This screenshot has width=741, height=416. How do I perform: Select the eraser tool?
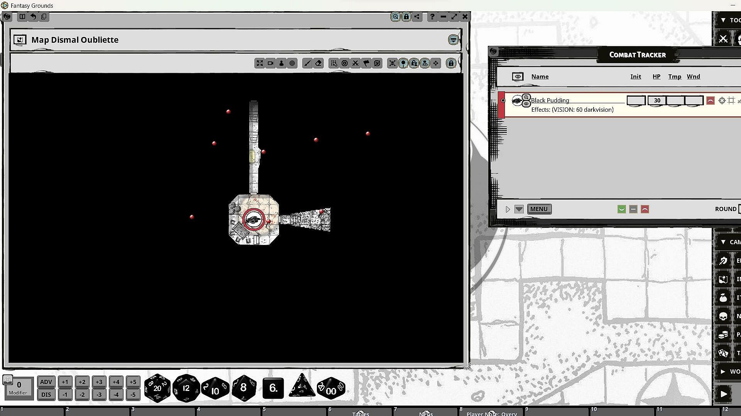click(318, 64)
